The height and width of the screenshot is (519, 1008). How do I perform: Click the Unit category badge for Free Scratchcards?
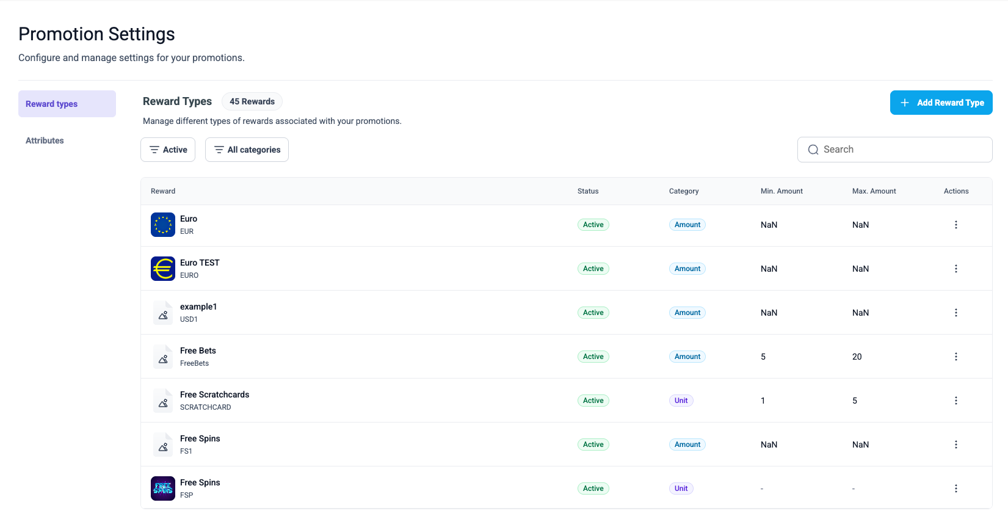[681, 401]
